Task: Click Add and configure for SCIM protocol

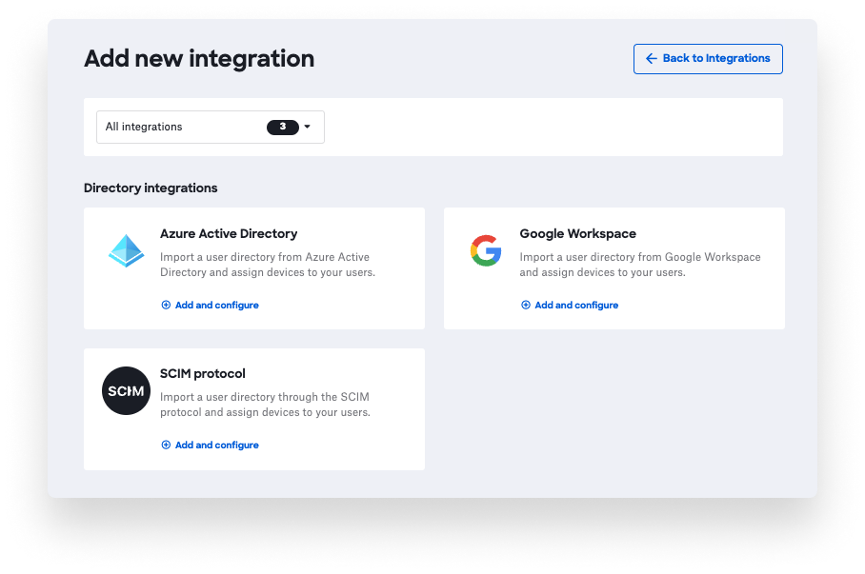Action: coord(216,445)
